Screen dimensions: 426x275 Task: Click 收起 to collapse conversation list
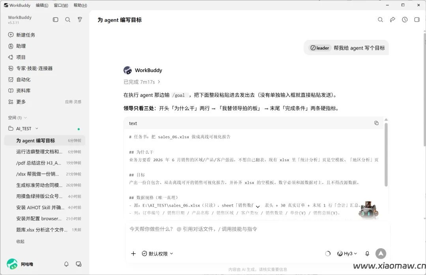[x=21, y=242]
